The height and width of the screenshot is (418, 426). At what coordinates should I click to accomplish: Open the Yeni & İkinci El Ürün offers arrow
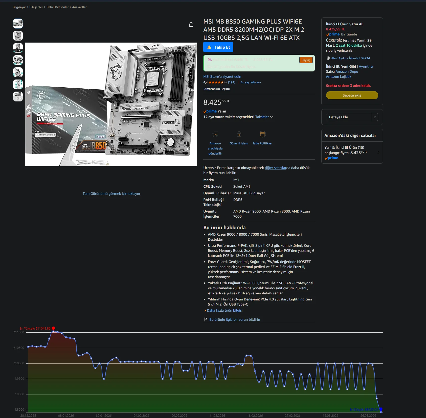[x=378, y=153]
